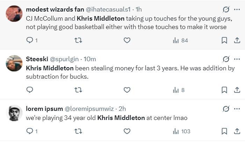Open Grok icon on Steeski tweet
The width and height of the screenshot is (245, 142).
point(226,59)
